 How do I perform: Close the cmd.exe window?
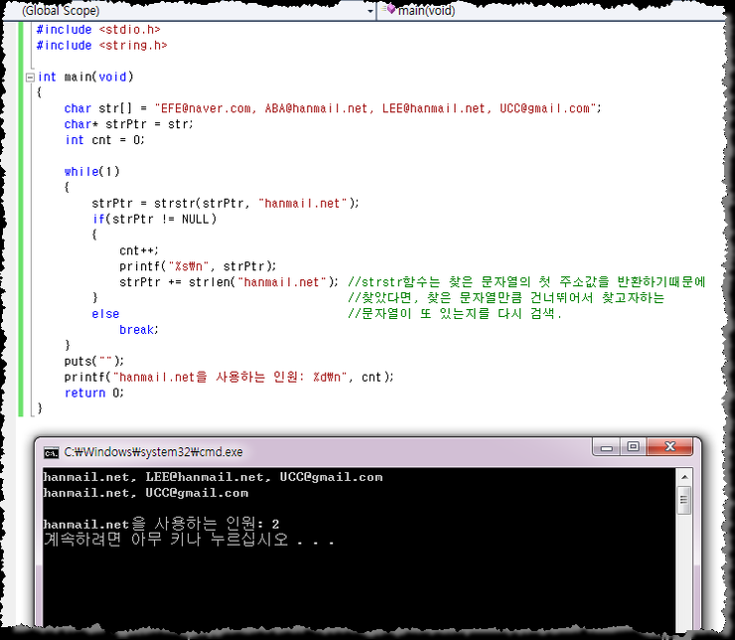pos(669,447)
